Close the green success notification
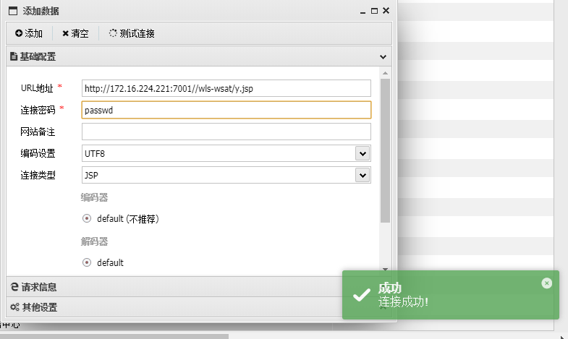Screen dimensions: 568x339 pos(546,283)
